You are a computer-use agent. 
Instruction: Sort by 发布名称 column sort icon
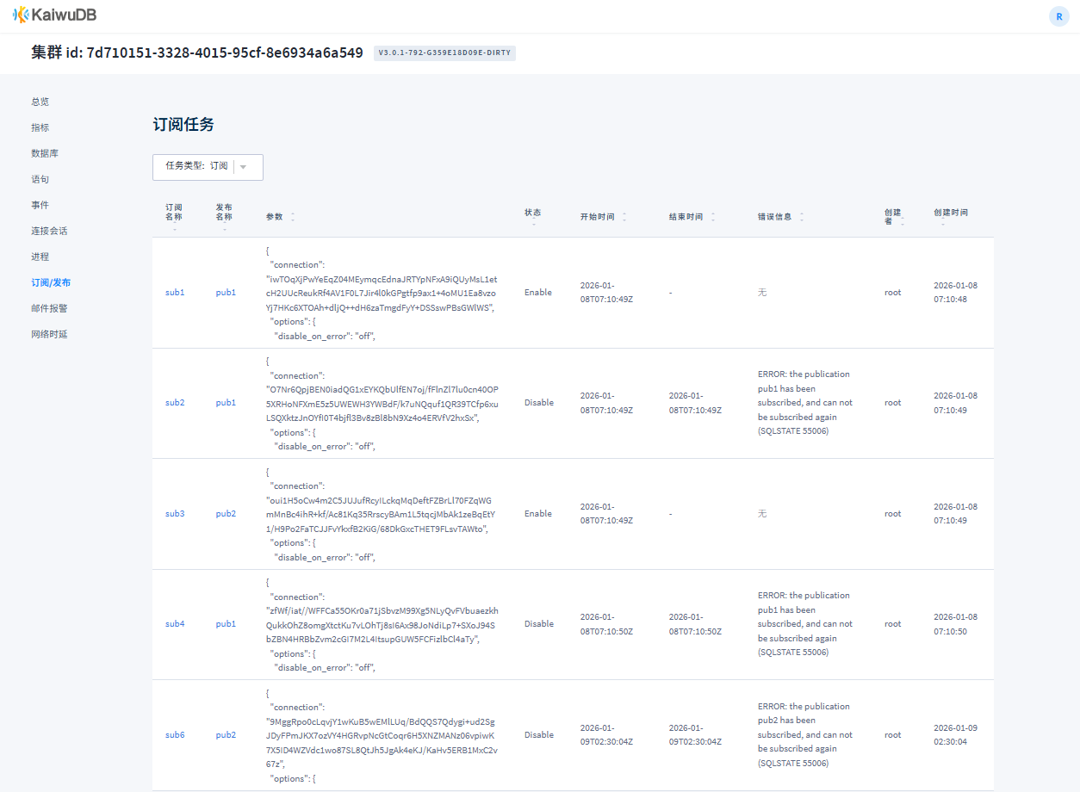[x=225, y=229]
